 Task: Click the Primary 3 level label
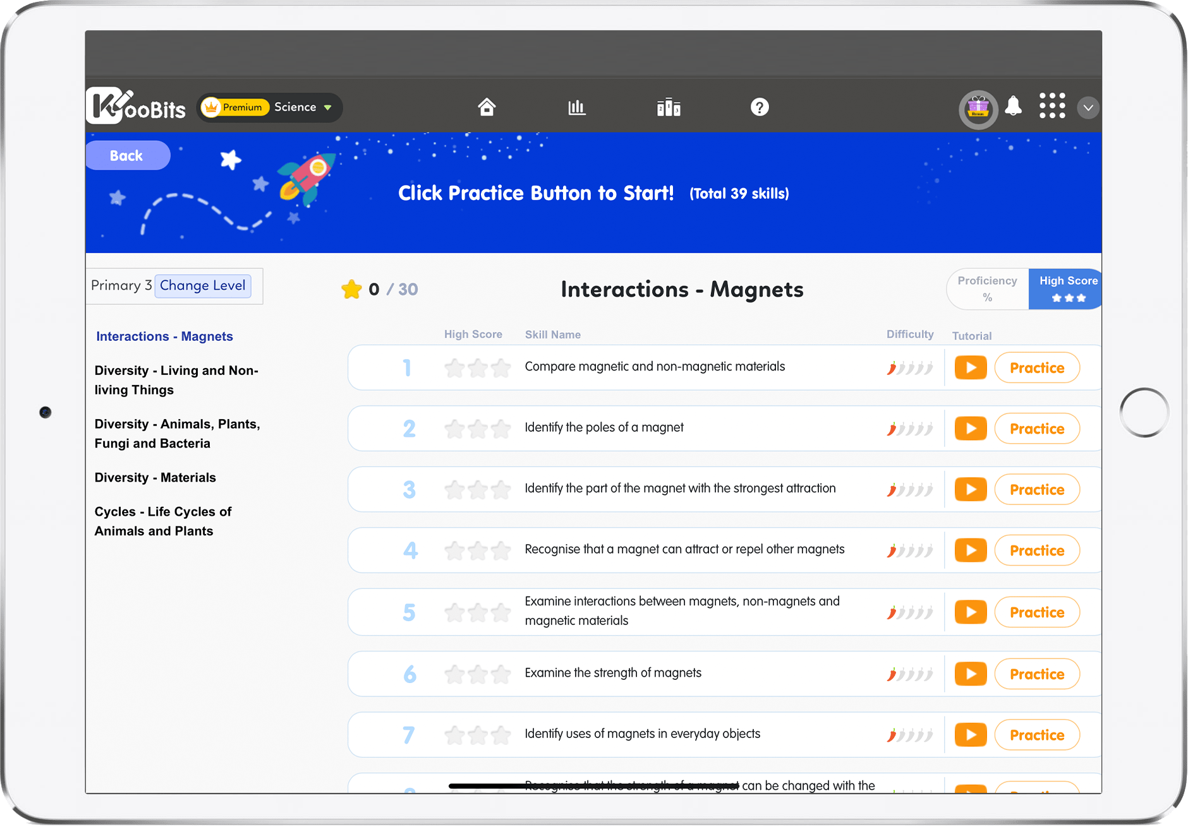pyautogui.click(x=121, y=285)
